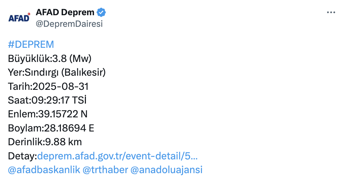The image size is (338, 184).
Task: Open the AFAD Deprem display name
Action: pos(65,12)
